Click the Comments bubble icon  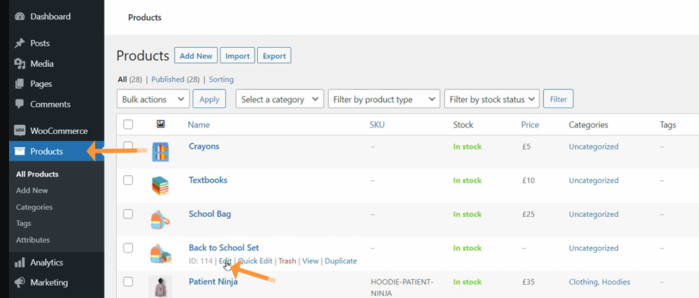[x=19, y=104]
